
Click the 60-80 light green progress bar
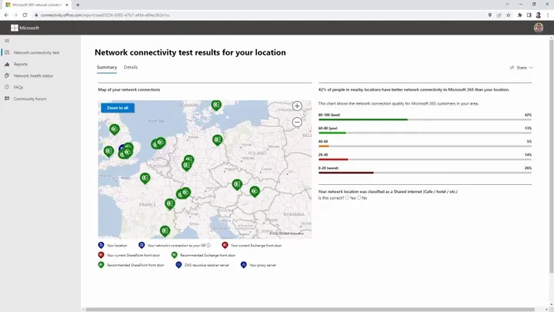pos(425,133)
